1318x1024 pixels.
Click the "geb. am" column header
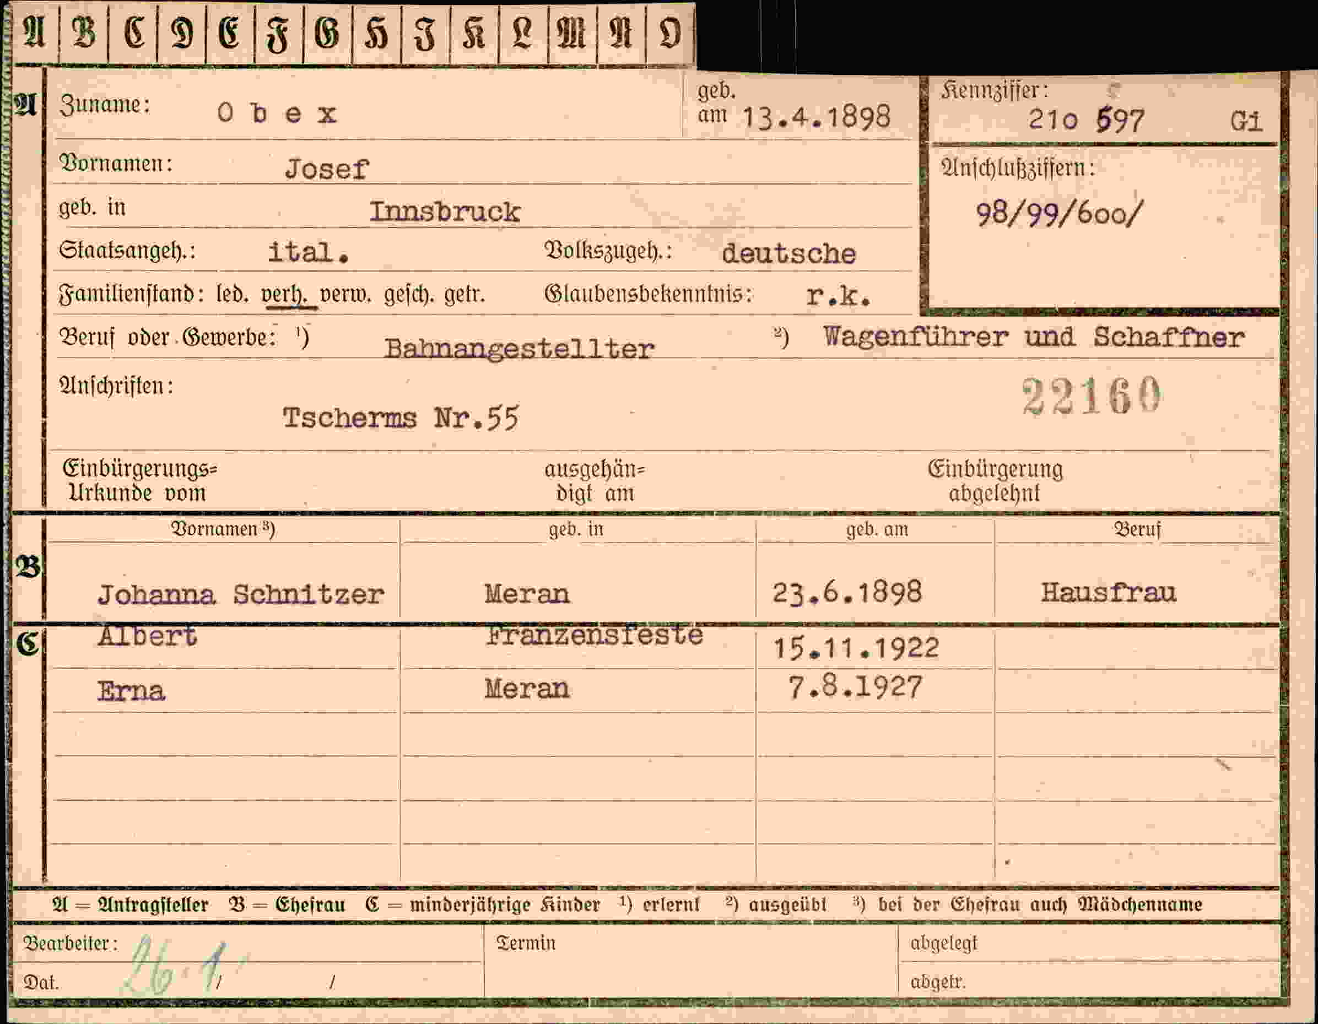point(877,530)
